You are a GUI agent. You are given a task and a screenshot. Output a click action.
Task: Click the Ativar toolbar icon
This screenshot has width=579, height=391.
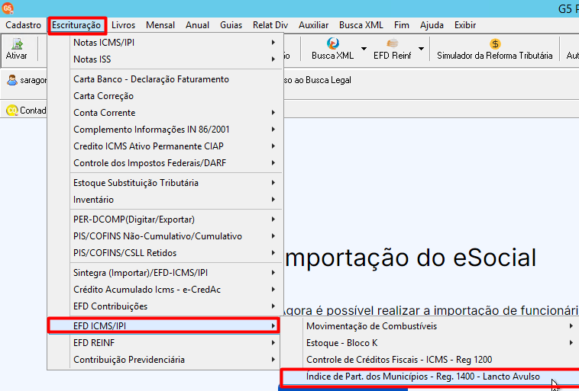17,49
